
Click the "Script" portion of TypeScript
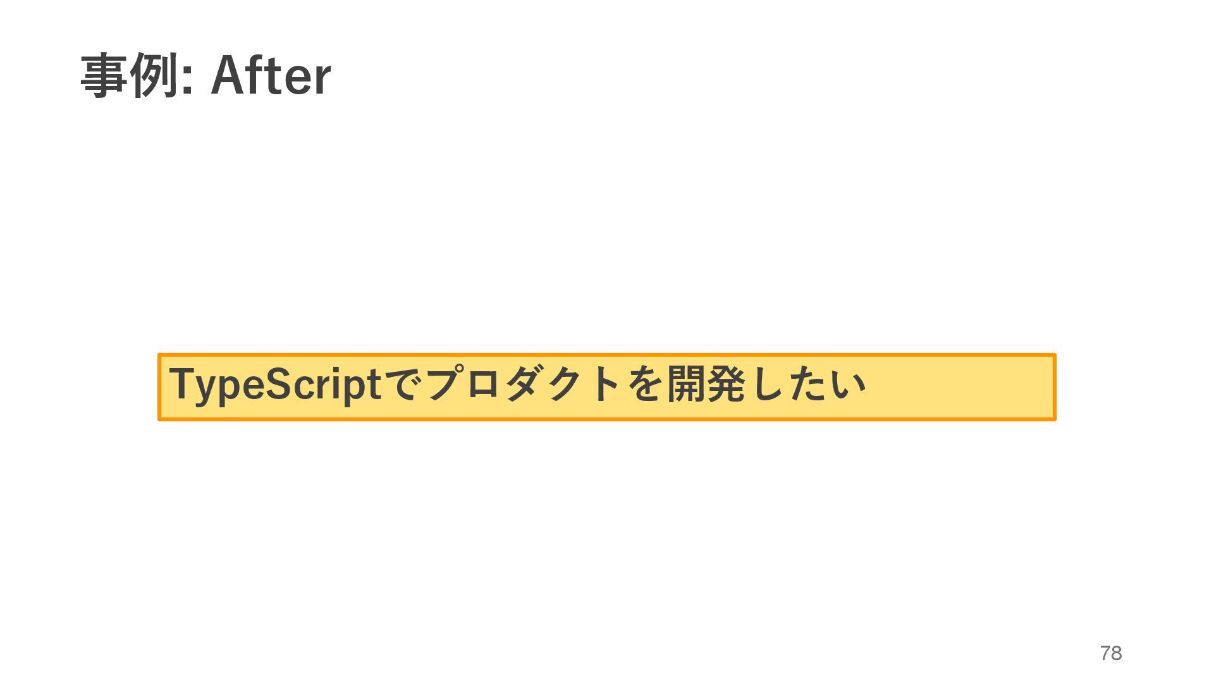point(322,385)
